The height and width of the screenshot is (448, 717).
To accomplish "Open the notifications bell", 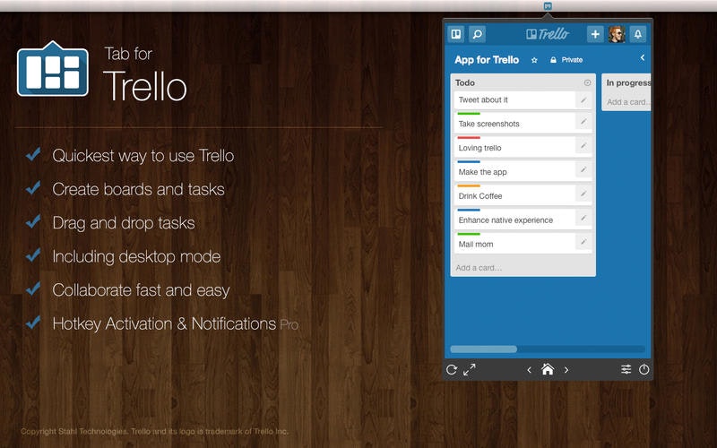I will [638, 34].
